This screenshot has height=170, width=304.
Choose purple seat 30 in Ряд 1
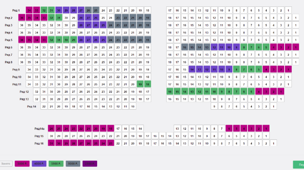[58, 10]
